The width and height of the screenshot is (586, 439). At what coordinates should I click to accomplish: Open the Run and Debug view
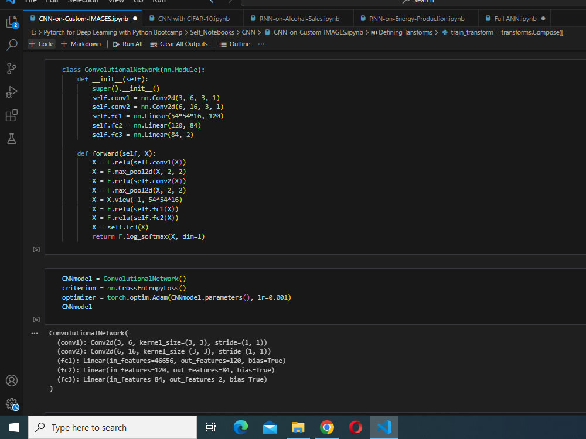[12, 92]
